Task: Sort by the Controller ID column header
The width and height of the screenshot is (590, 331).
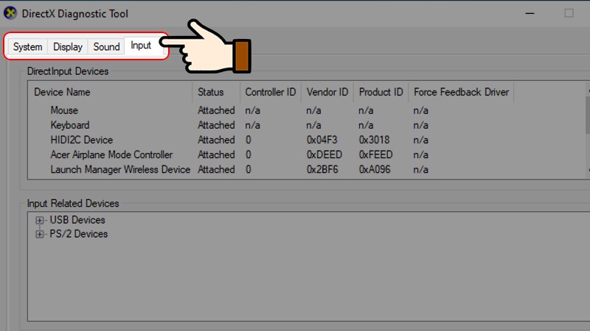Action: tap(271, 92)
